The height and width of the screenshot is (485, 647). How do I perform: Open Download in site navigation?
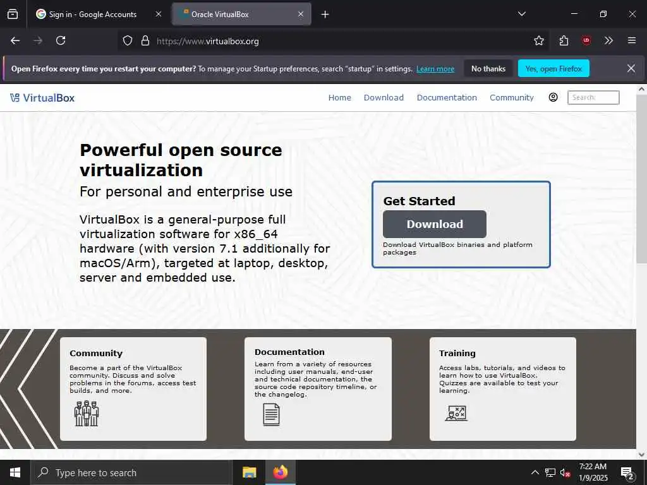(x=384, y=98)
